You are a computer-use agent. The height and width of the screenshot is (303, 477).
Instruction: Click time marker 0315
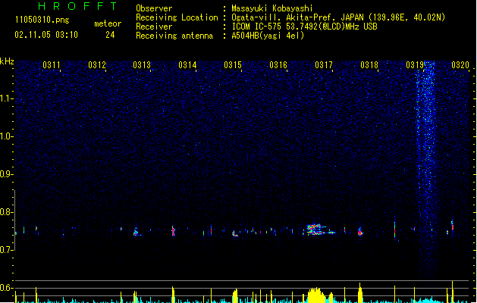(x=233, y=65)
